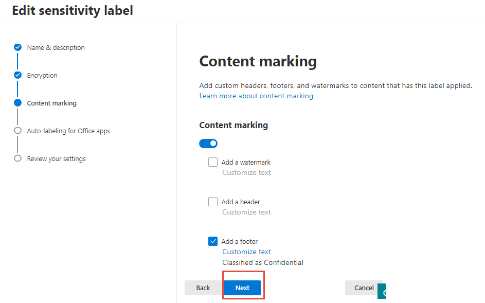Select Content marking in the step list
Viewport: 485px width, 303px height.
[51, 103]
